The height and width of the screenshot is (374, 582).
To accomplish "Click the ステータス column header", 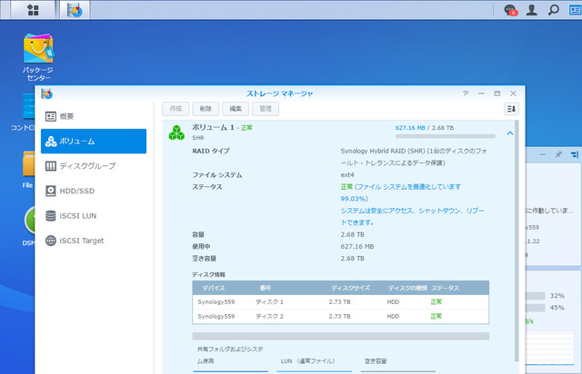I will pos(445,288).
